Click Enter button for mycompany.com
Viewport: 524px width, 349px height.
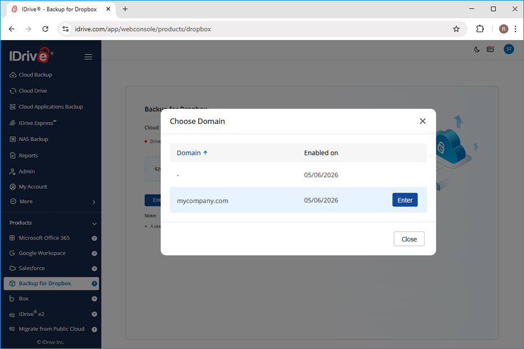[405, 200]
